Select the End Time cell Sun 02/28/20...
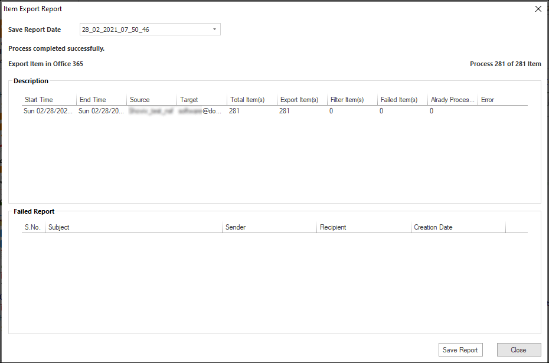 [101, 111]
